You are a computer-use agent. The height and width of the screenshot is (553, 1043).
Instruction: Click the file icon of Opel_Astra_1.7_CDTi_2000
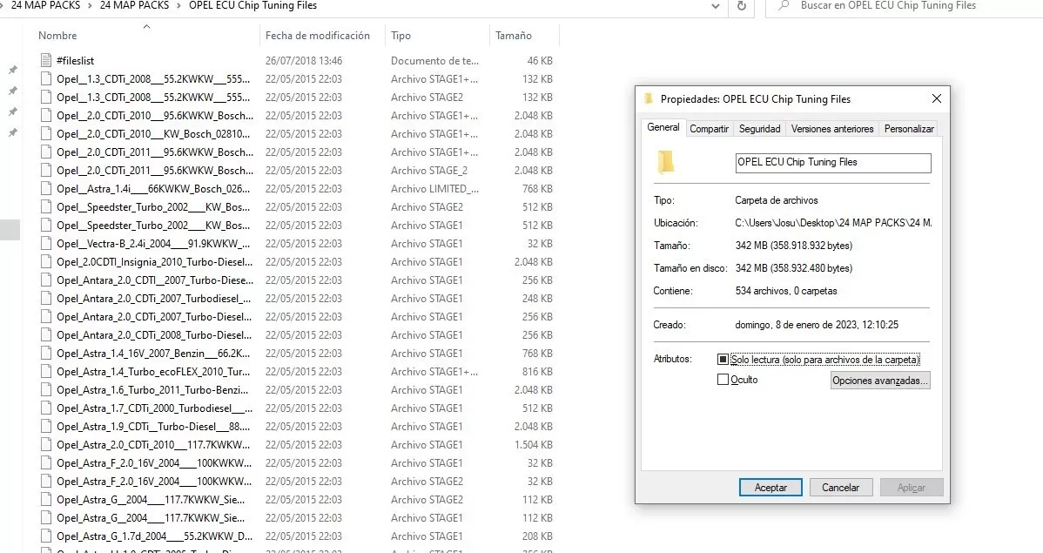(x=46, y=408)
